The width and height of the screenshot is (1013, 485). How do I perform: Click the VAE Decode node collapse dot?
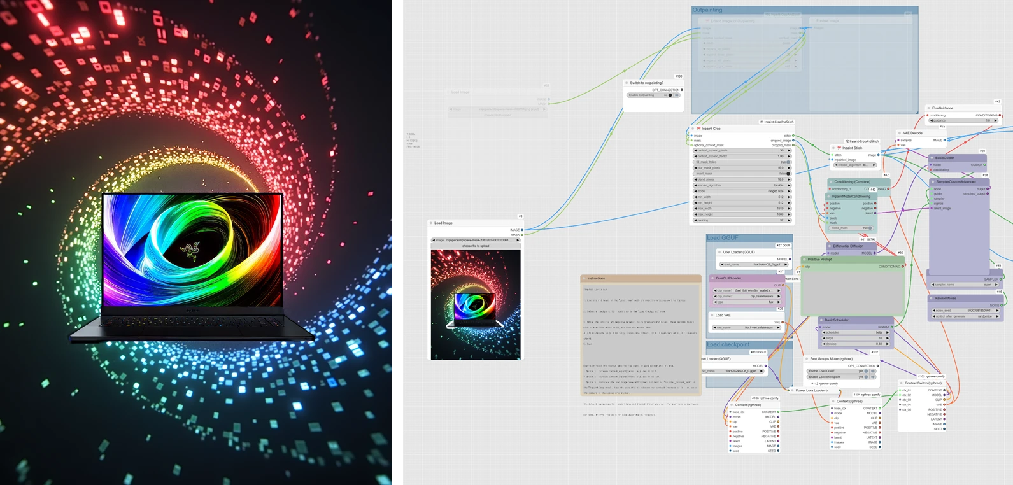coord(899,133)
